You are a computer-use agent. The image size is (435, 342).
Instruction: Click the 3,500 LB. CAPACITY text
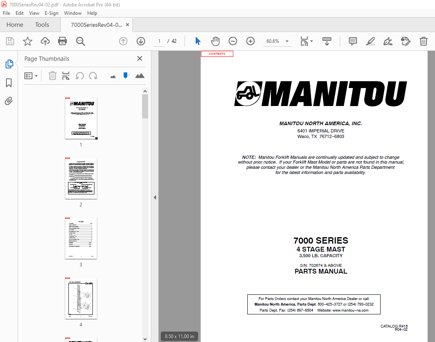pyautogui.click(x=321, y=256)
